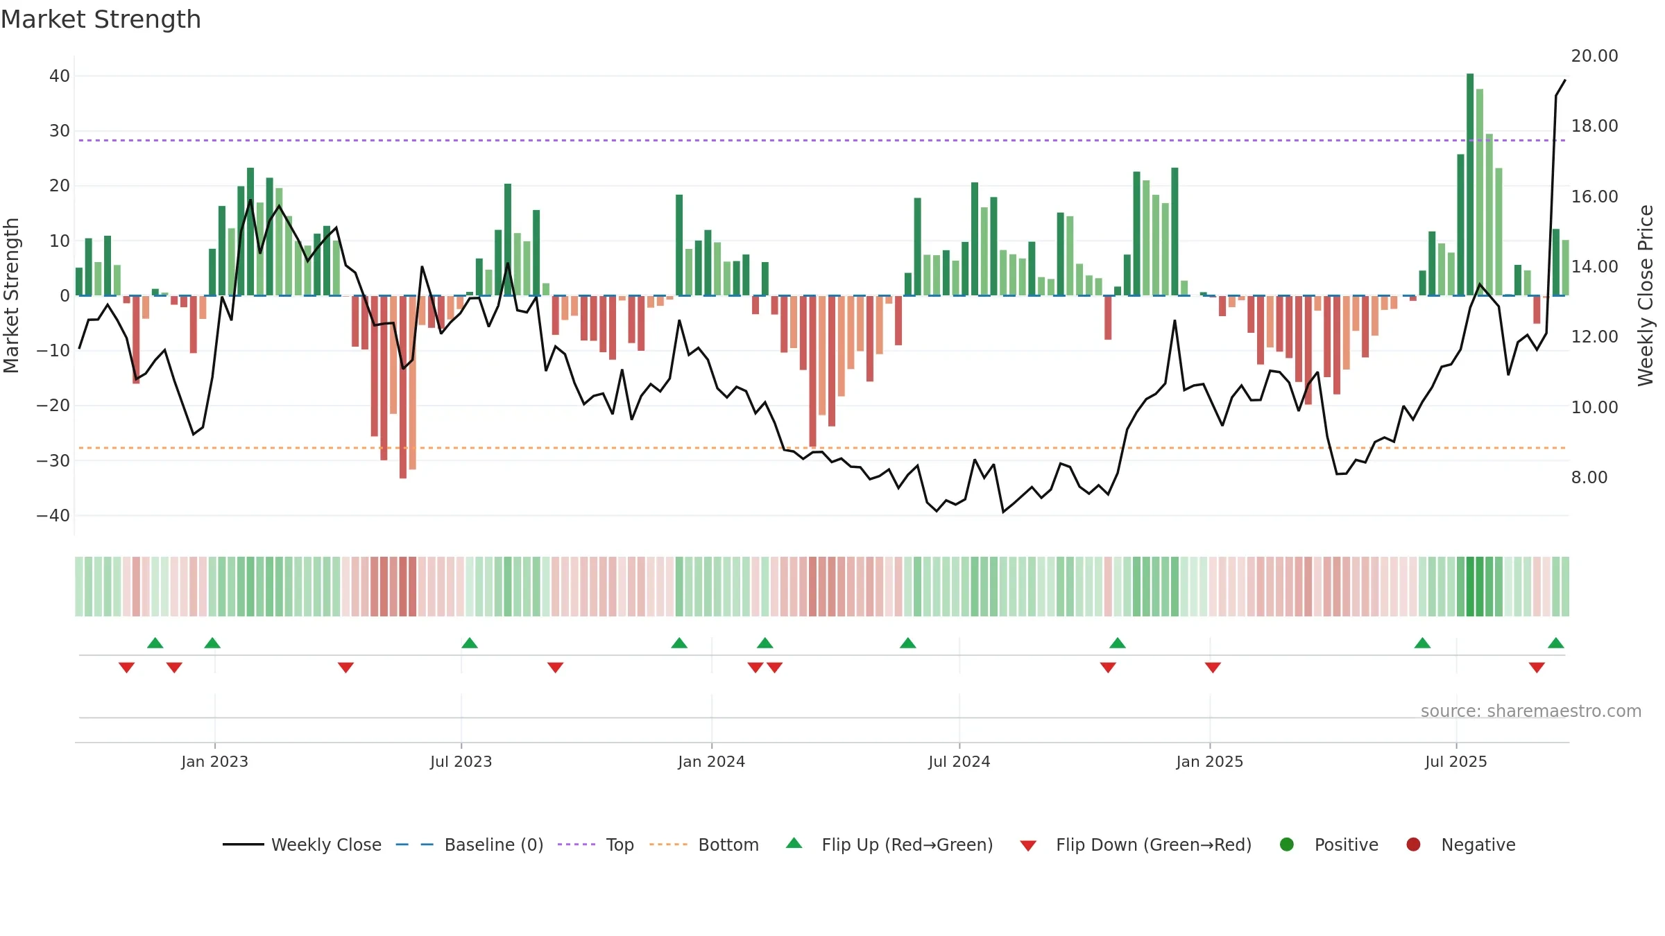Click the last Flip Up marker after Jul 2025
The image size is (1665, 936).
[1556, 643]
